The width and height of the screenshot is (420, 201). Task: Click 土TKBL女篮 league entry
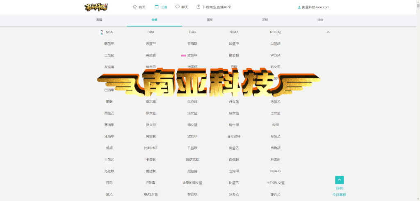point(275,183)
